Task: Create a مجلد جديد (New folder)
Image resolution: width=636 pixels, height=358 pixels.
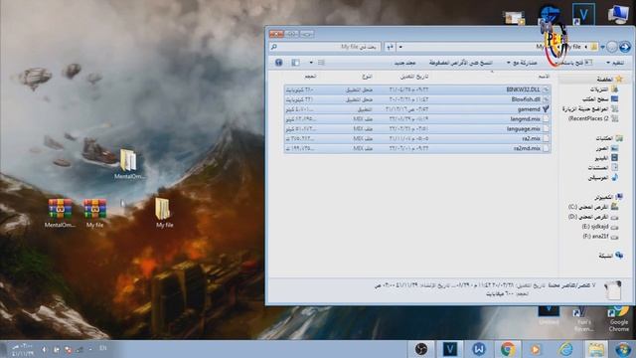Action: [404, 63]
